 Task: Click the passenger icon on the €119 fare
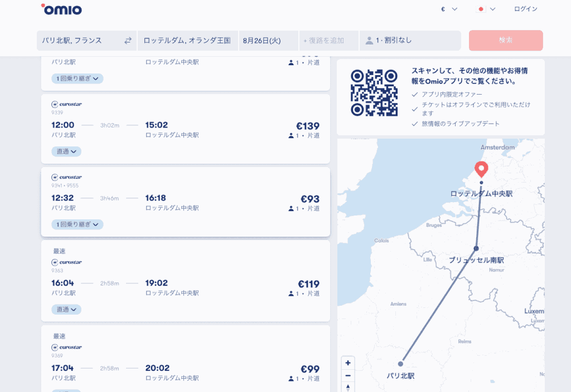pyautogui.click(x=291, y=294)
